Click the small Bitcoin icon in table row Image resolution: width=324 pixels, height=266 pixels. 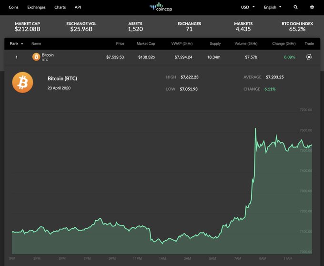pos(36,57)
